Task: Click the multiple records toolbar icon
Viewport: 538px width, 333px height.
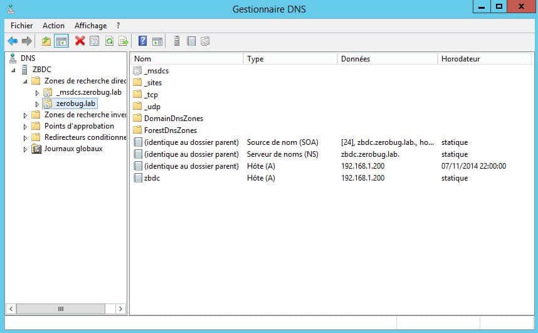Action: (x=205, y=41)
